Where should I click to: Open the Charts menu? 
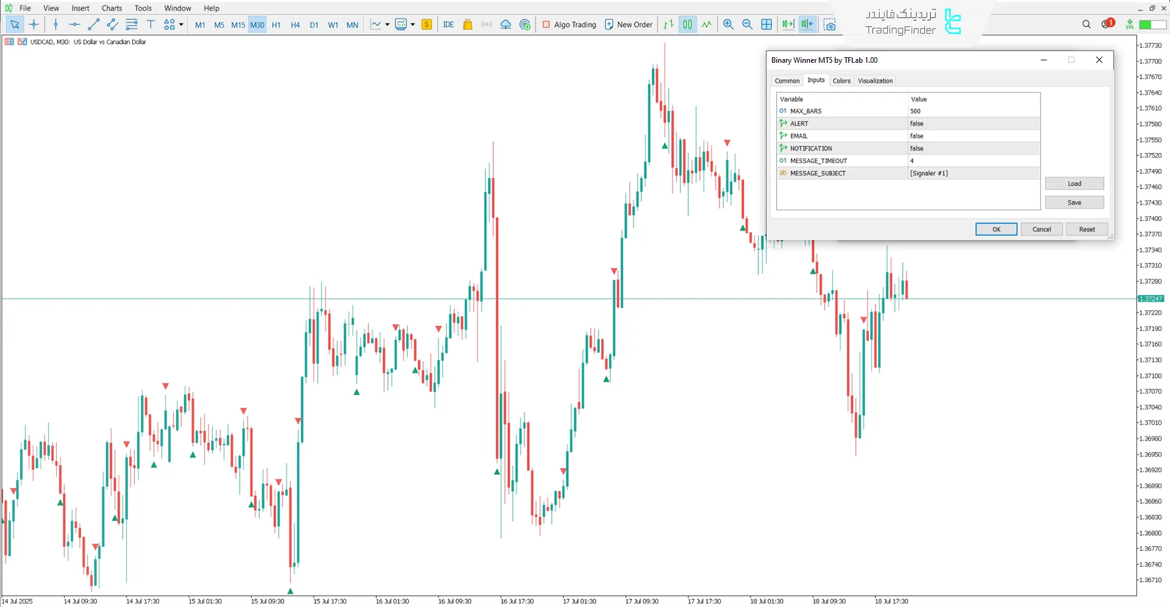point(112,8)
